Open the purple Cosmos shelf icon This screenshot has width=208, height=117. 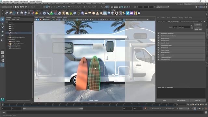131,13
